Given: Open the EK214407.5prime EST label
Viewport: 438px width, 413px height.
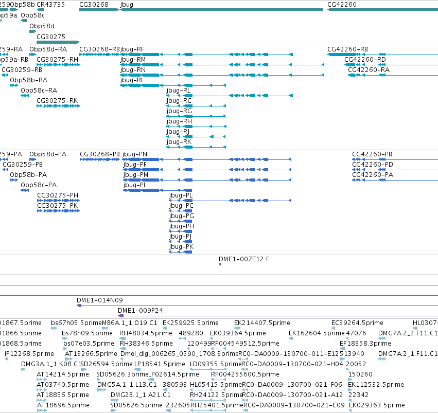Looking at the screenshot, I should click(x=262, y=323).
